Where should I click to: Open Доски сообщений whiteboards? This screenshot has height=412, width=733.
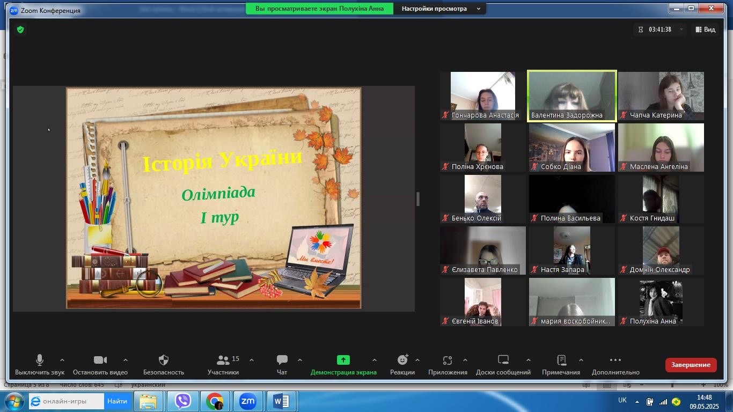[x=503, y=365]
